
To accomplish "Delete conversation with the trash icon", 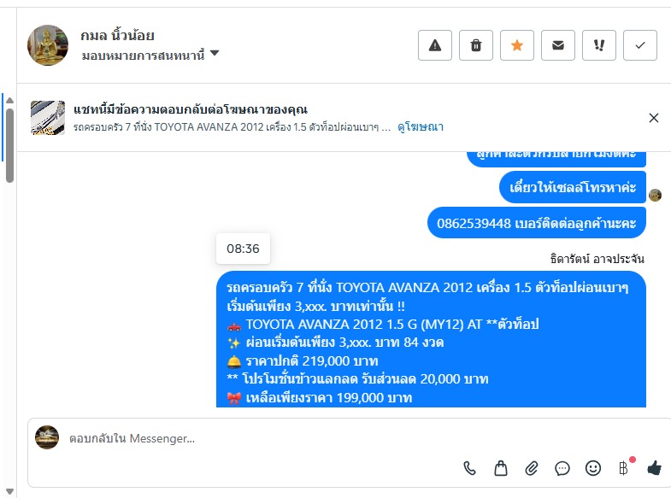I will click(476, 45).
